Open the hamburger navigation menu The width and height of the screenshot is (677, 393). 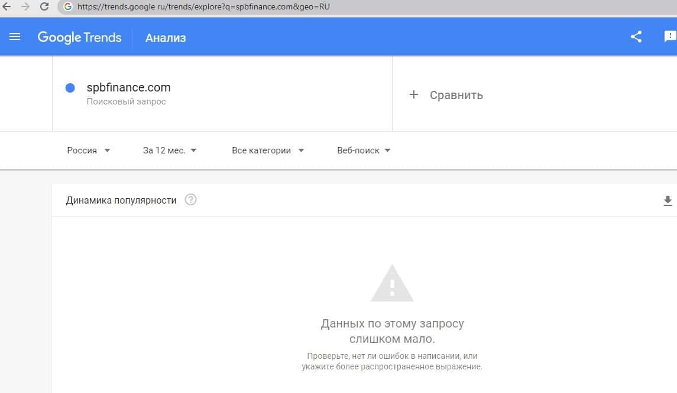click(15, 37)
